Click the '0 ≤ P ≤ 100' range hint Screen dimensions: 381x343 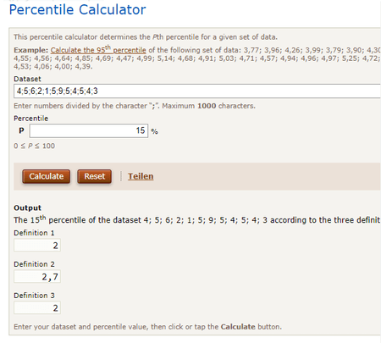(35, 146)
